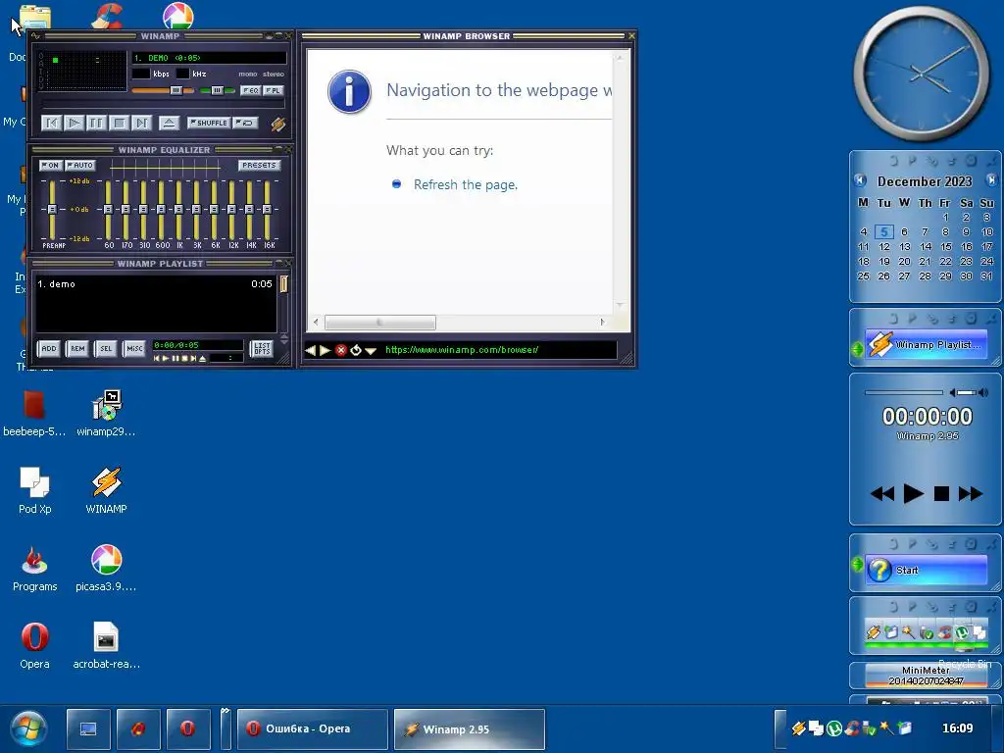Click stop in sidebar Winamp player widget
Image resolution: width=1004 pixels, height=753 pixels.
click(x=941, y=494)
